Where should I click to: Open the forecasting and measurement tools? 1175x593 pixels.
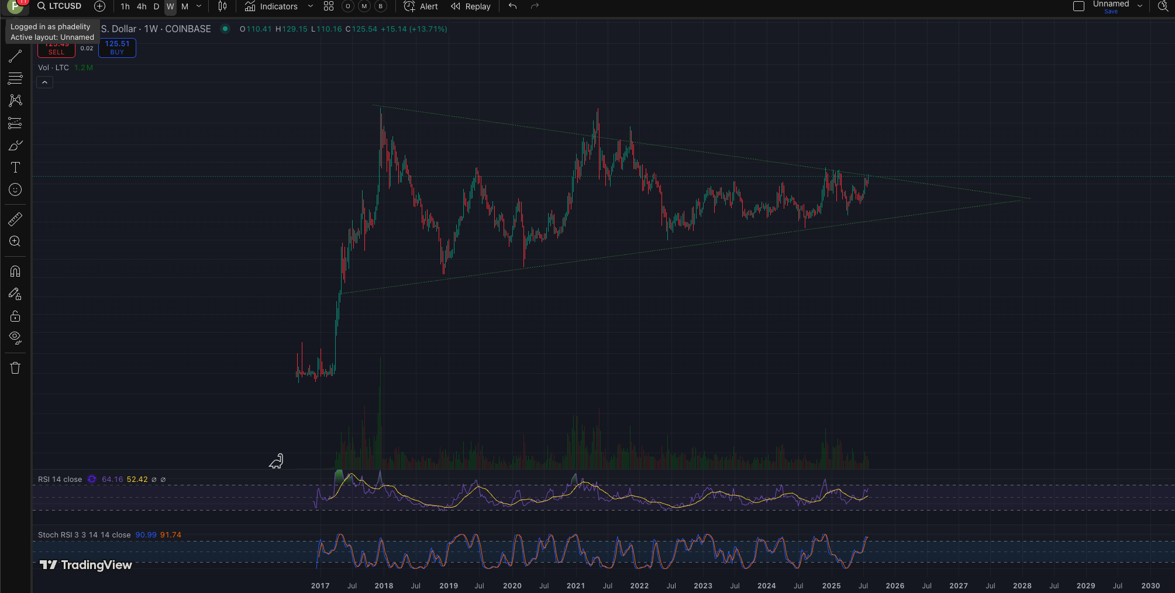point(15,123)
